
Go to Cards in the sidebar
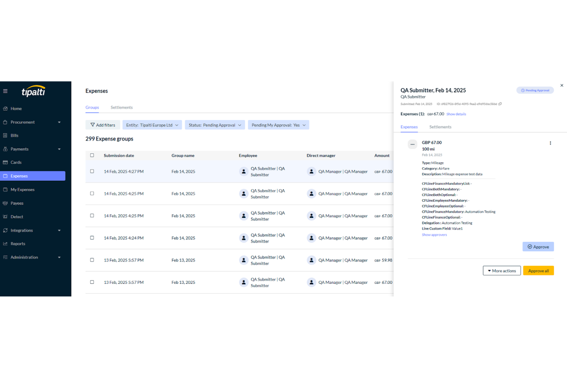pyautogui.click(x=16, y=162)
